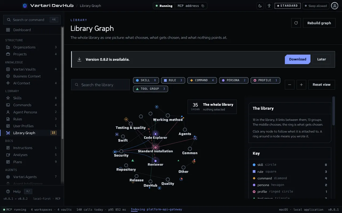Open accessibility options icon
This screenshot has height=213, width=342.
269,6
